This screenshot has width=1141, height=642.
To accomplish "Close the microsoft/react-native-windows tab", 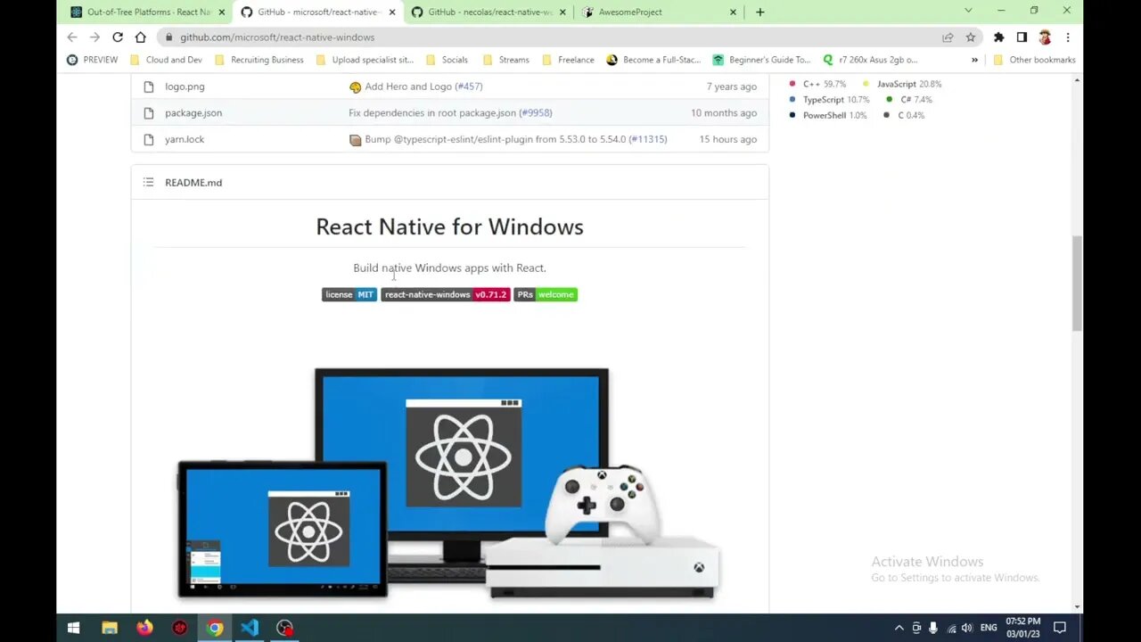I will coord(392,12).
